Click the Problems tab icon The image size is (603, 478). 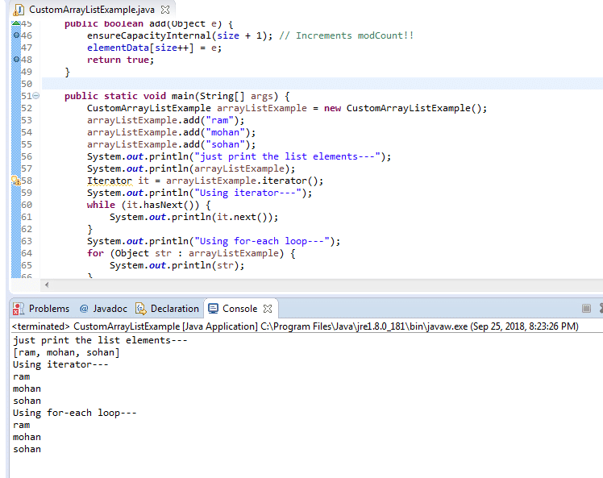click(x=20, y=309)
